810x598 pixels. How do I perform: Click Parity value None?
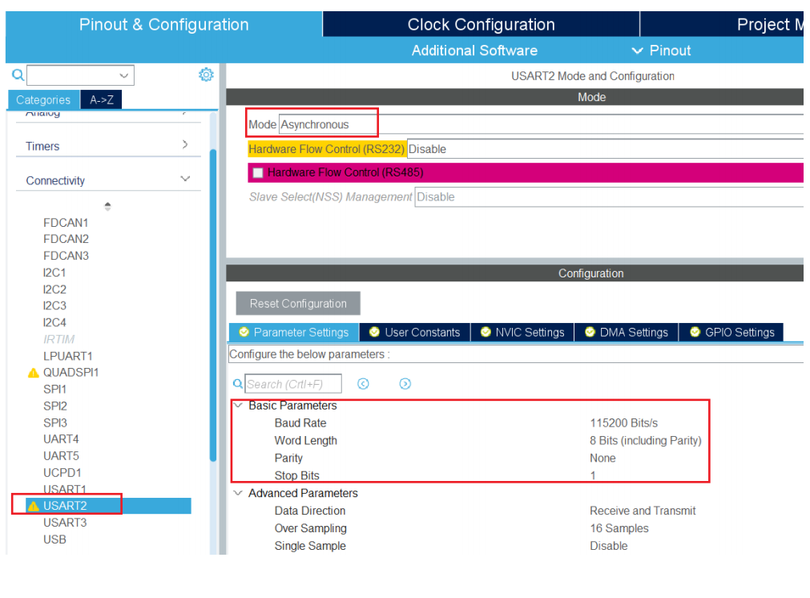602,459
